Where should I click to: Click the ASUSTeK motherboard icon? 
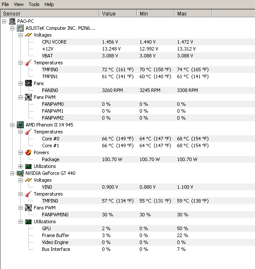20,28
